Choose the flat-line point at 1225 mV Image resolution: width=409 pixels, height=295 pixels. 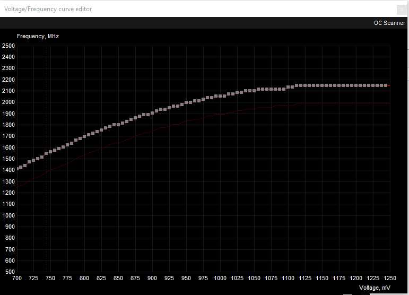373,85
